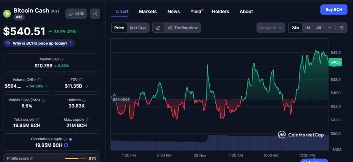This screenshot has height=162, width=353.
Task: Select the 1M time range
Action: 307,28
